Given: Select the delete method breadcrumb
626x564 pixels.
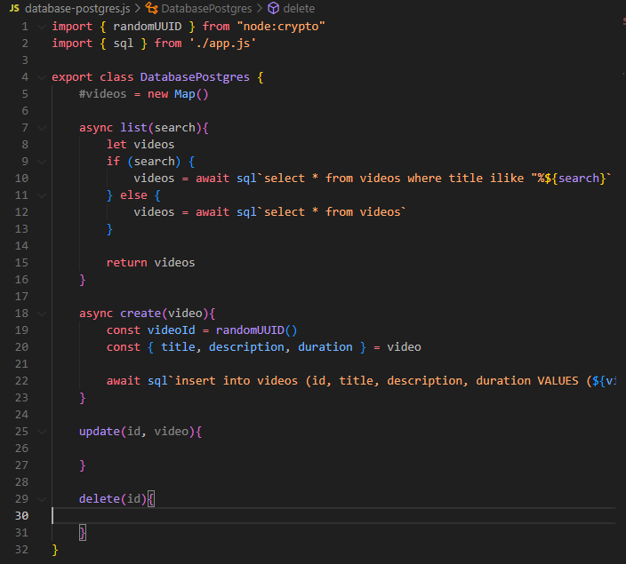Looking at the screenshot, I should pos(299,8).
